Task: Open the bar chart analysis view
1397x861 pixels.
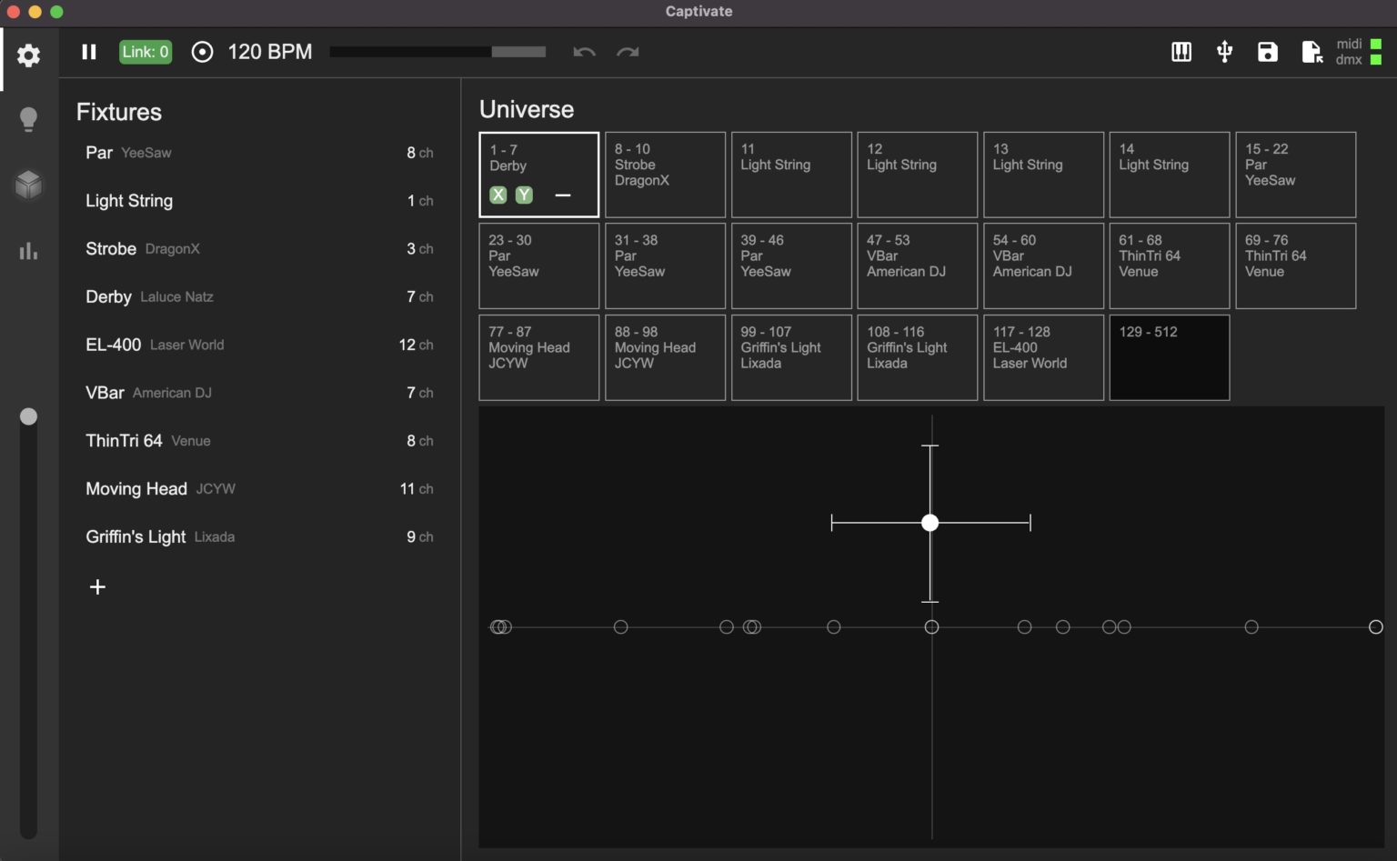Action: 28,251
